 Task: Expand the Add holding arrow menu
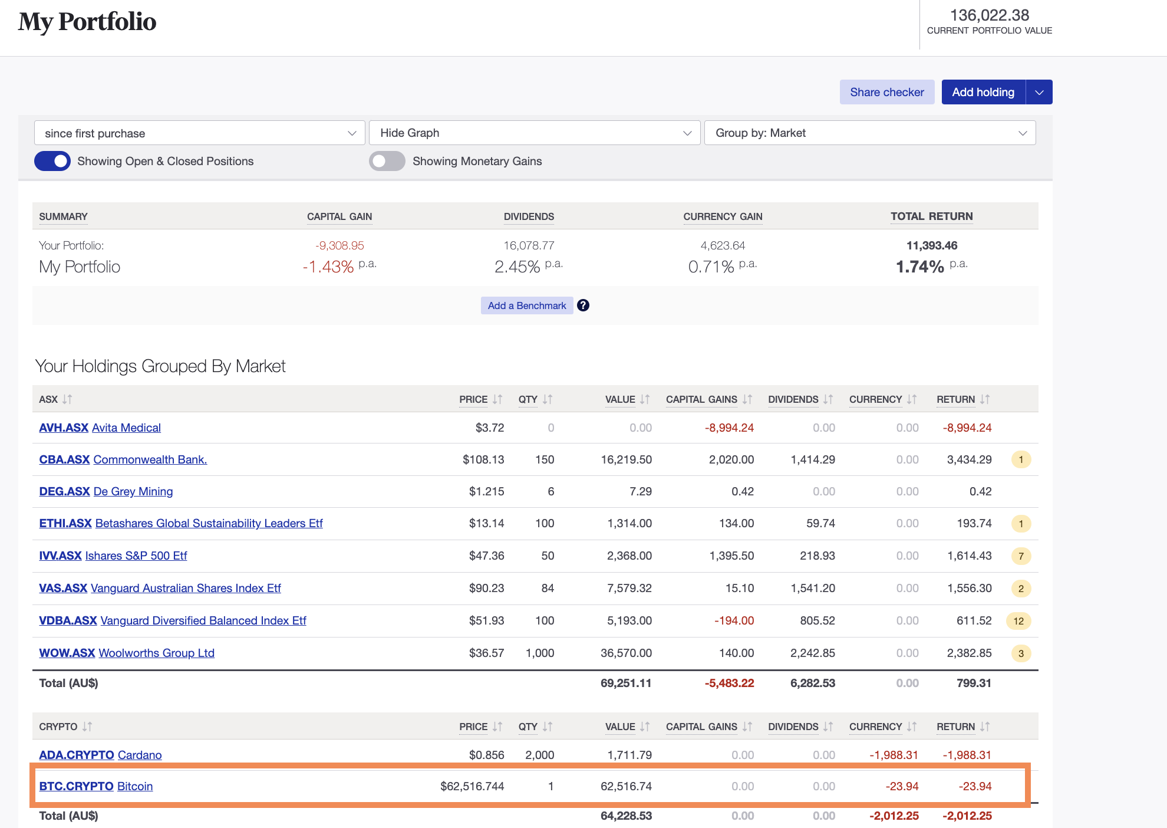pos(1039,92)
